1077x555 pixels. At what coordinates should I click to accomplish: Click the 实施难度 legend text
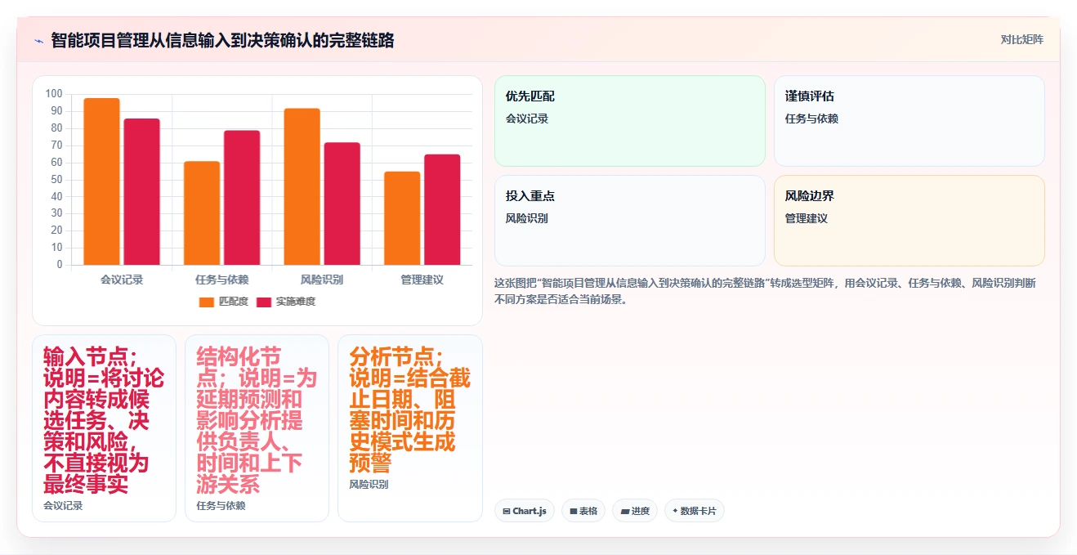[296, 302]
